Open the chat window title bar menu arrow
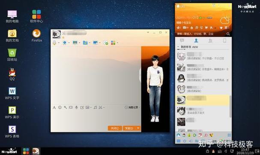Screen dimensions: 260x155 click(x=148, y=32)
